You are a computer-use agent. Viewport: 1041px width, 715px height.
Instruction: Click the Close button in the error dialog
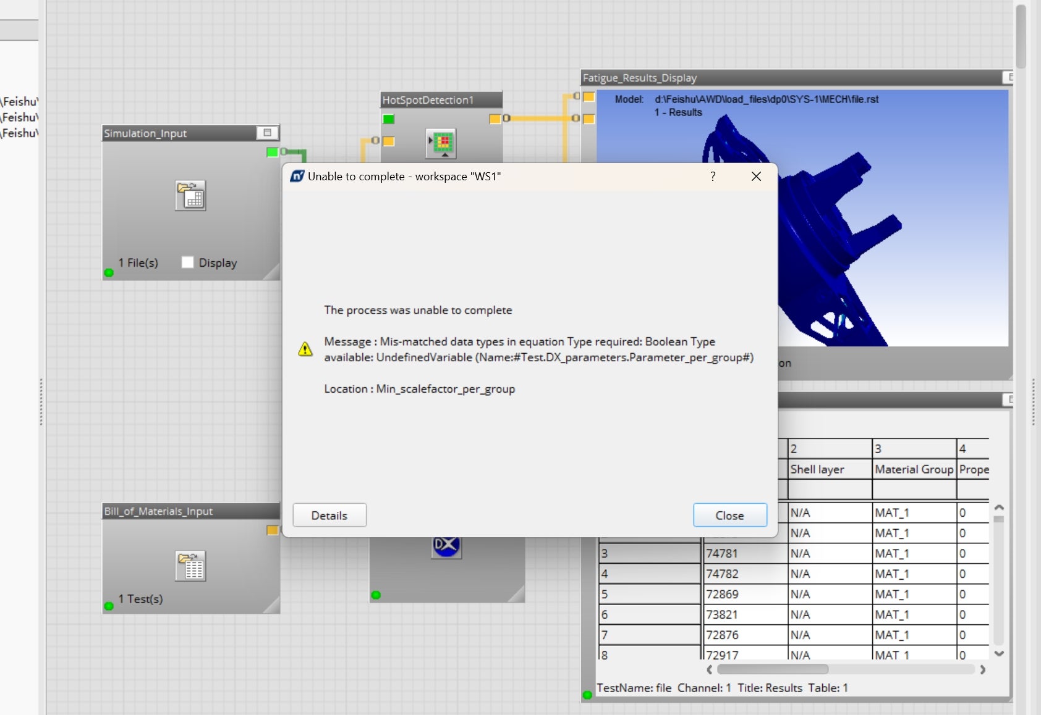(730, 515)
